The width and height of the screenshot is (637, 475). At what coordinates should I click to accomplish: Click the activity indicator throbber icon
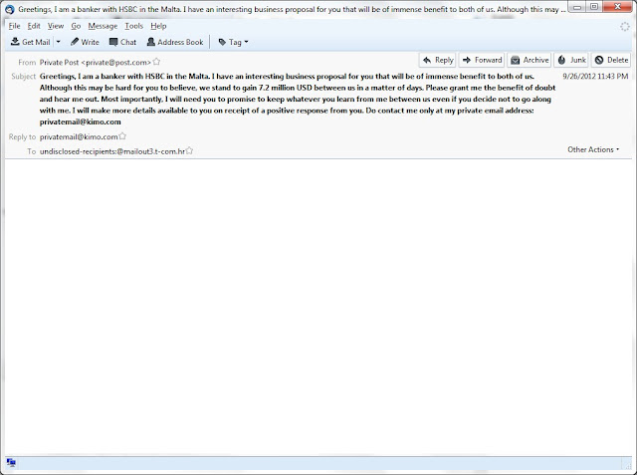pos(625,27)
